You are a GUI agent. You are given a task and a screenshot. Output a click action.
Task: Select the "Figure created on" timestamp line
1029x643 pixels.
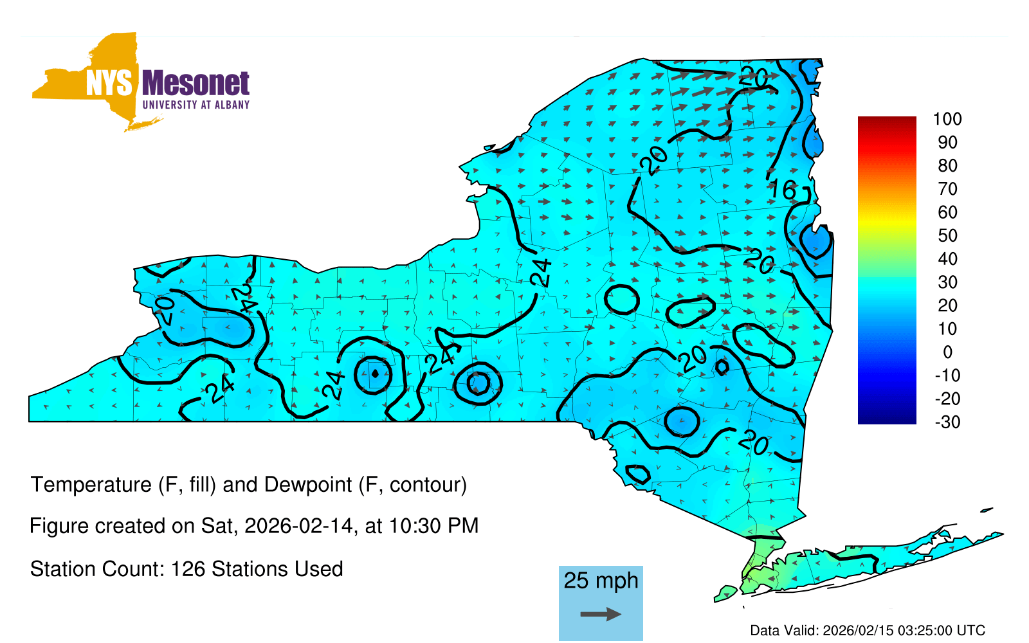coord(254,526)
